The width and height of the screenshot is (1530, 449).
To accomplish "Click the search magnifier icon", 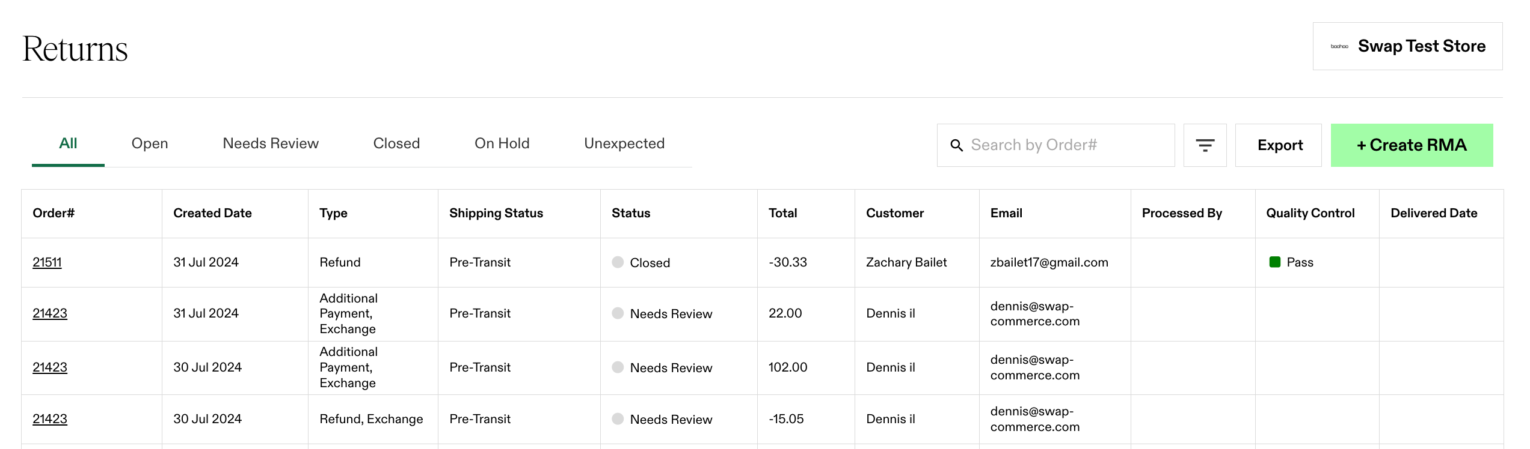I will point(956,145).
